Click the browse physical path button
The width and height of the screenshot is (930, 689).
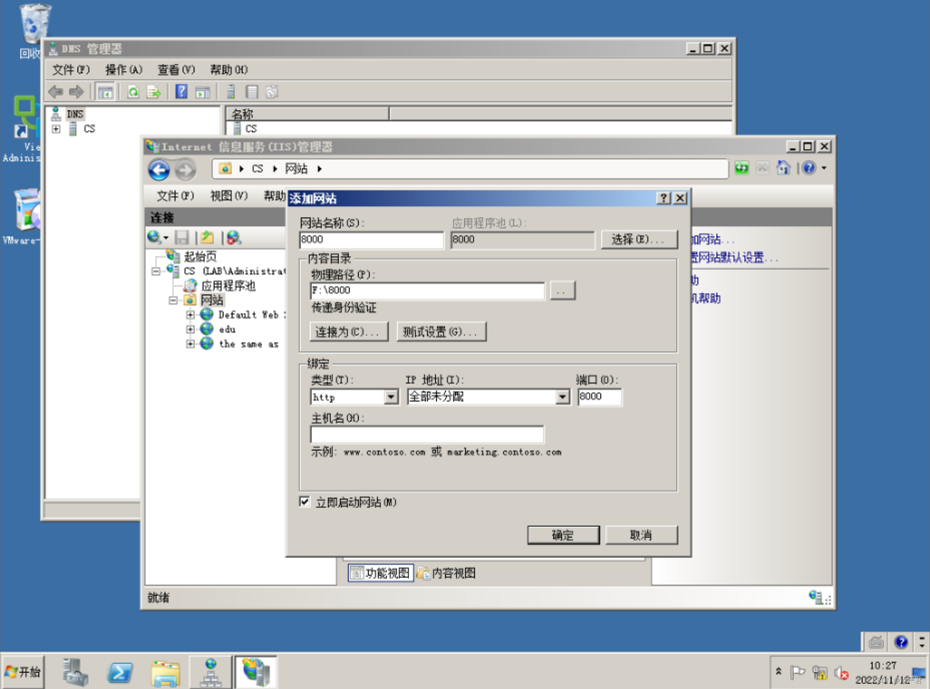point(562,290)
